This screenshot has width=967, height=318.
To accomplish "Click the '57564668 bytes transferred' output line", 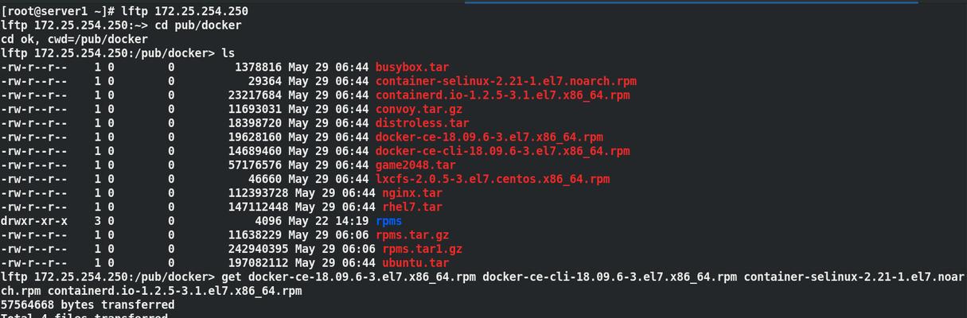I will [x=88, y=304].
